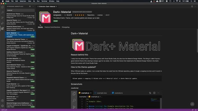The image size is (198, 111).
Task: Open Extensions panel more actions menu
Action: [x=33, y=6]
